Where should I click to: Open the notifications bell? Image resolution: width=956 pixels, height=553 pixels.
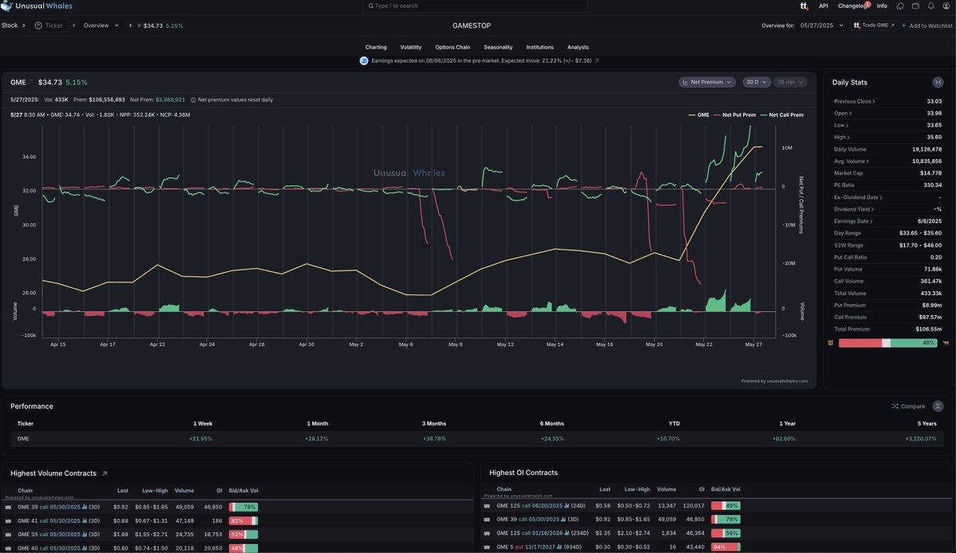931,6
